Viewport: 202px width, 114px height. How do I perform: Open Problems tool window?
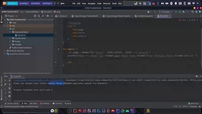pyautogui.click(x=45, y=104)
